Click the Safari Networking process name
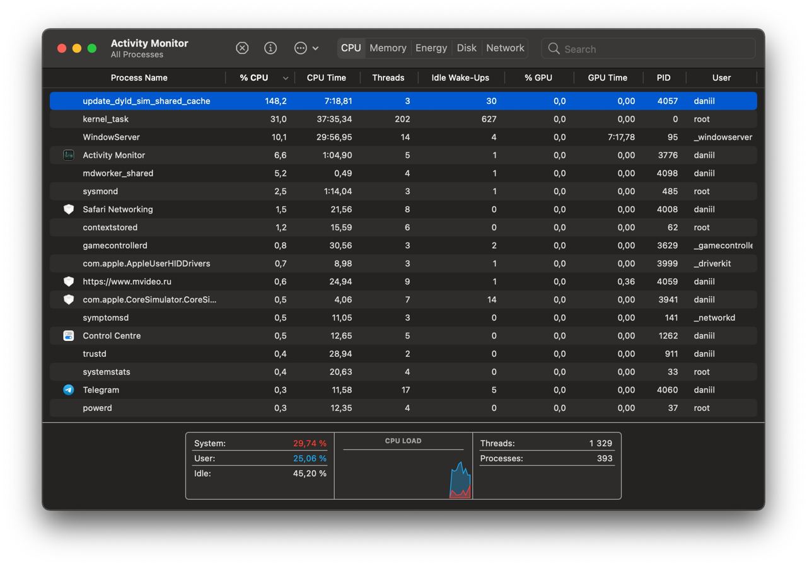The height and width of the screenshot is (566, 807). pos(118,209)
